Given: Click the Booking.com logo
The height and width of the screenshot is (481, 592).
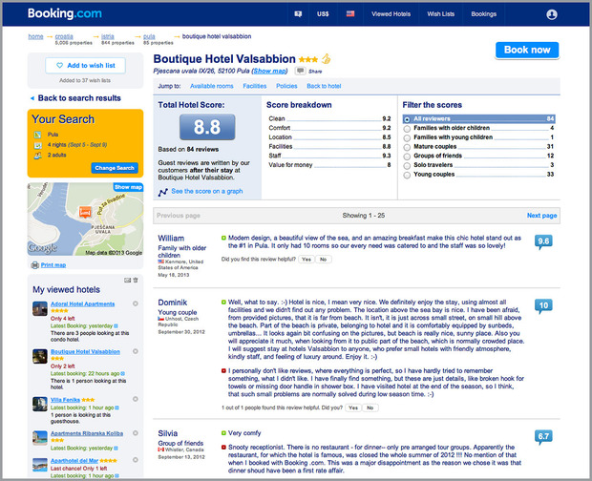Looking at the screenshot, I should coord(65,13).
